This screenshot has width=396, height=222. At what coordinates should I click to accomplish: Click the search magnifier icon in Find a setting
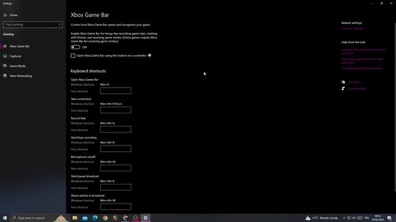point(59,25)
